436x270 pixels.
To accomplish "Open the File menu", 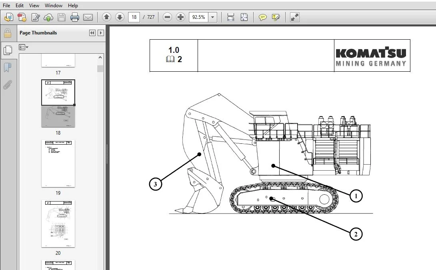I will (x=6, y=5).
